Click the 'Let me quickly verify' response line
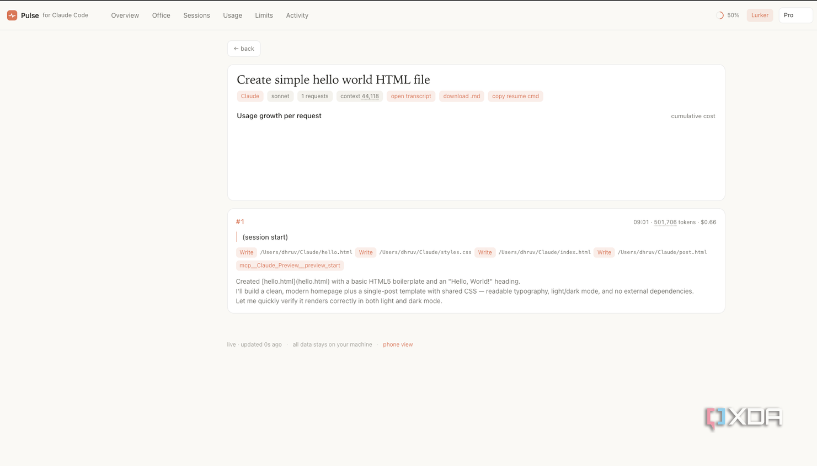The image size is (817, 466). pyautogui.click(x=339, y=301)
